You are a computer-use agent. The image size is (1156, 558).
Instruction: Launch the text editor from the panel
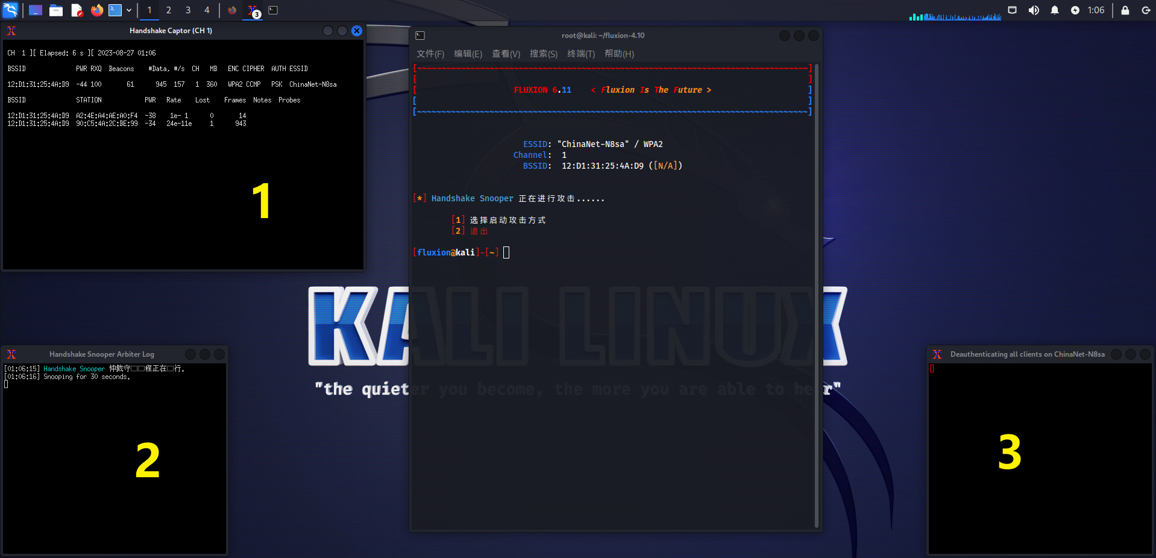pos(77,10)
